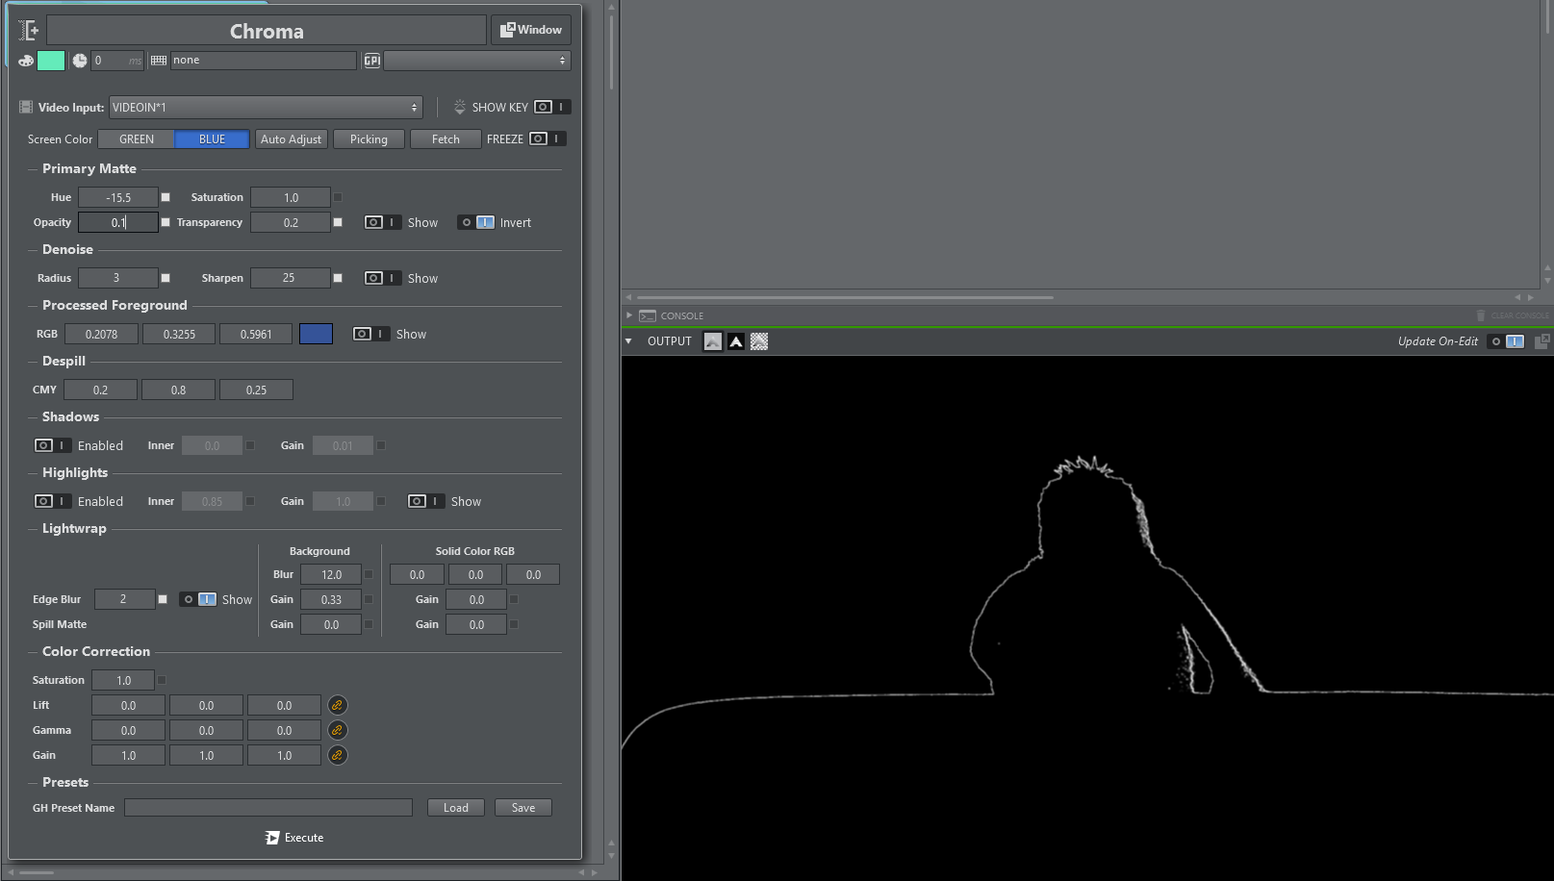Click the shortcut field showing none
1554x881 pixels.
point(263,61)
